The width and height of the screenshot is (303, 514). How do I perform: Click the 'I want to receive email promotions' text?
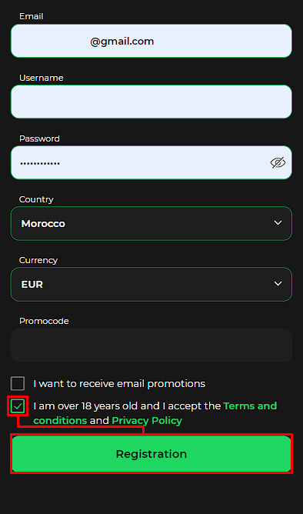click(x=119, y=383)
